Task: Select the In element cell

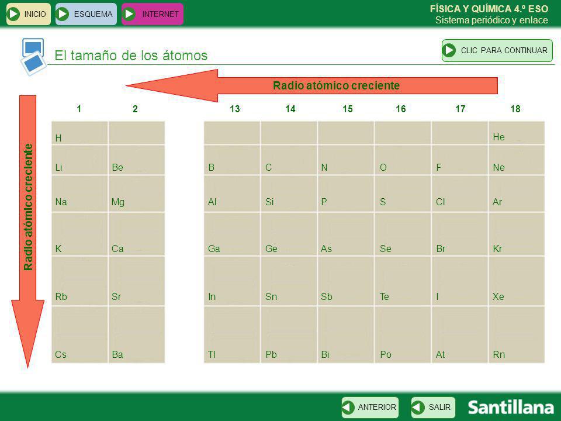Action: tap(232, 281)
